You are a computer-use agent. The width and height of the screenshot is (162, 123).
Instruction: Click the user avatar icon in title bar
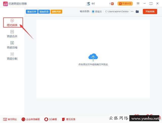click(x=88, y=4)
